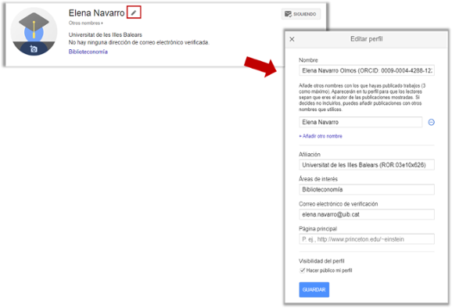The width and height of the screenshot is (452, 308).
Task: Click the Elena Navarro profile name heading
Action: [x=96, y=13]
